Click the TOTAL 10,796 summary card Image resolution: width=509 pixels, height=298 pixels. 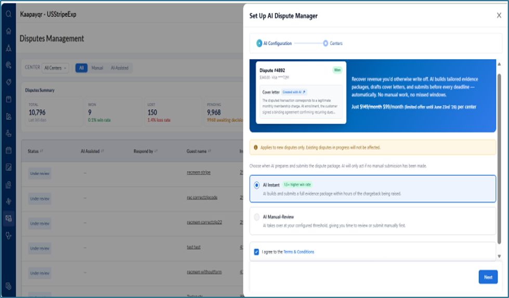(54, 112)
